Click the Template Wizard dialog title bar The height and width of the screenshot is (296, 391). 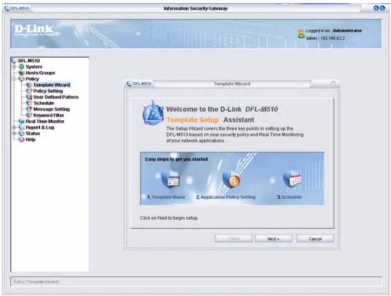pos(232,84)
